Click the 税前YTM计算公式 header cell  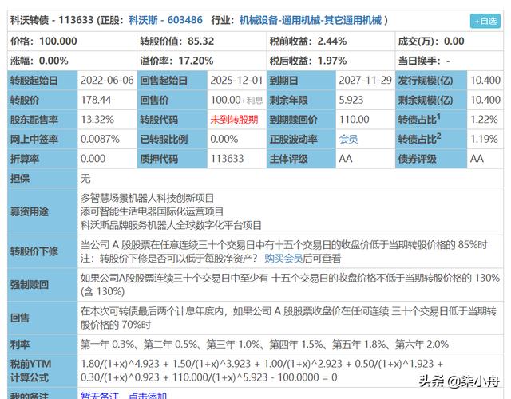click(x=42, y=370)
